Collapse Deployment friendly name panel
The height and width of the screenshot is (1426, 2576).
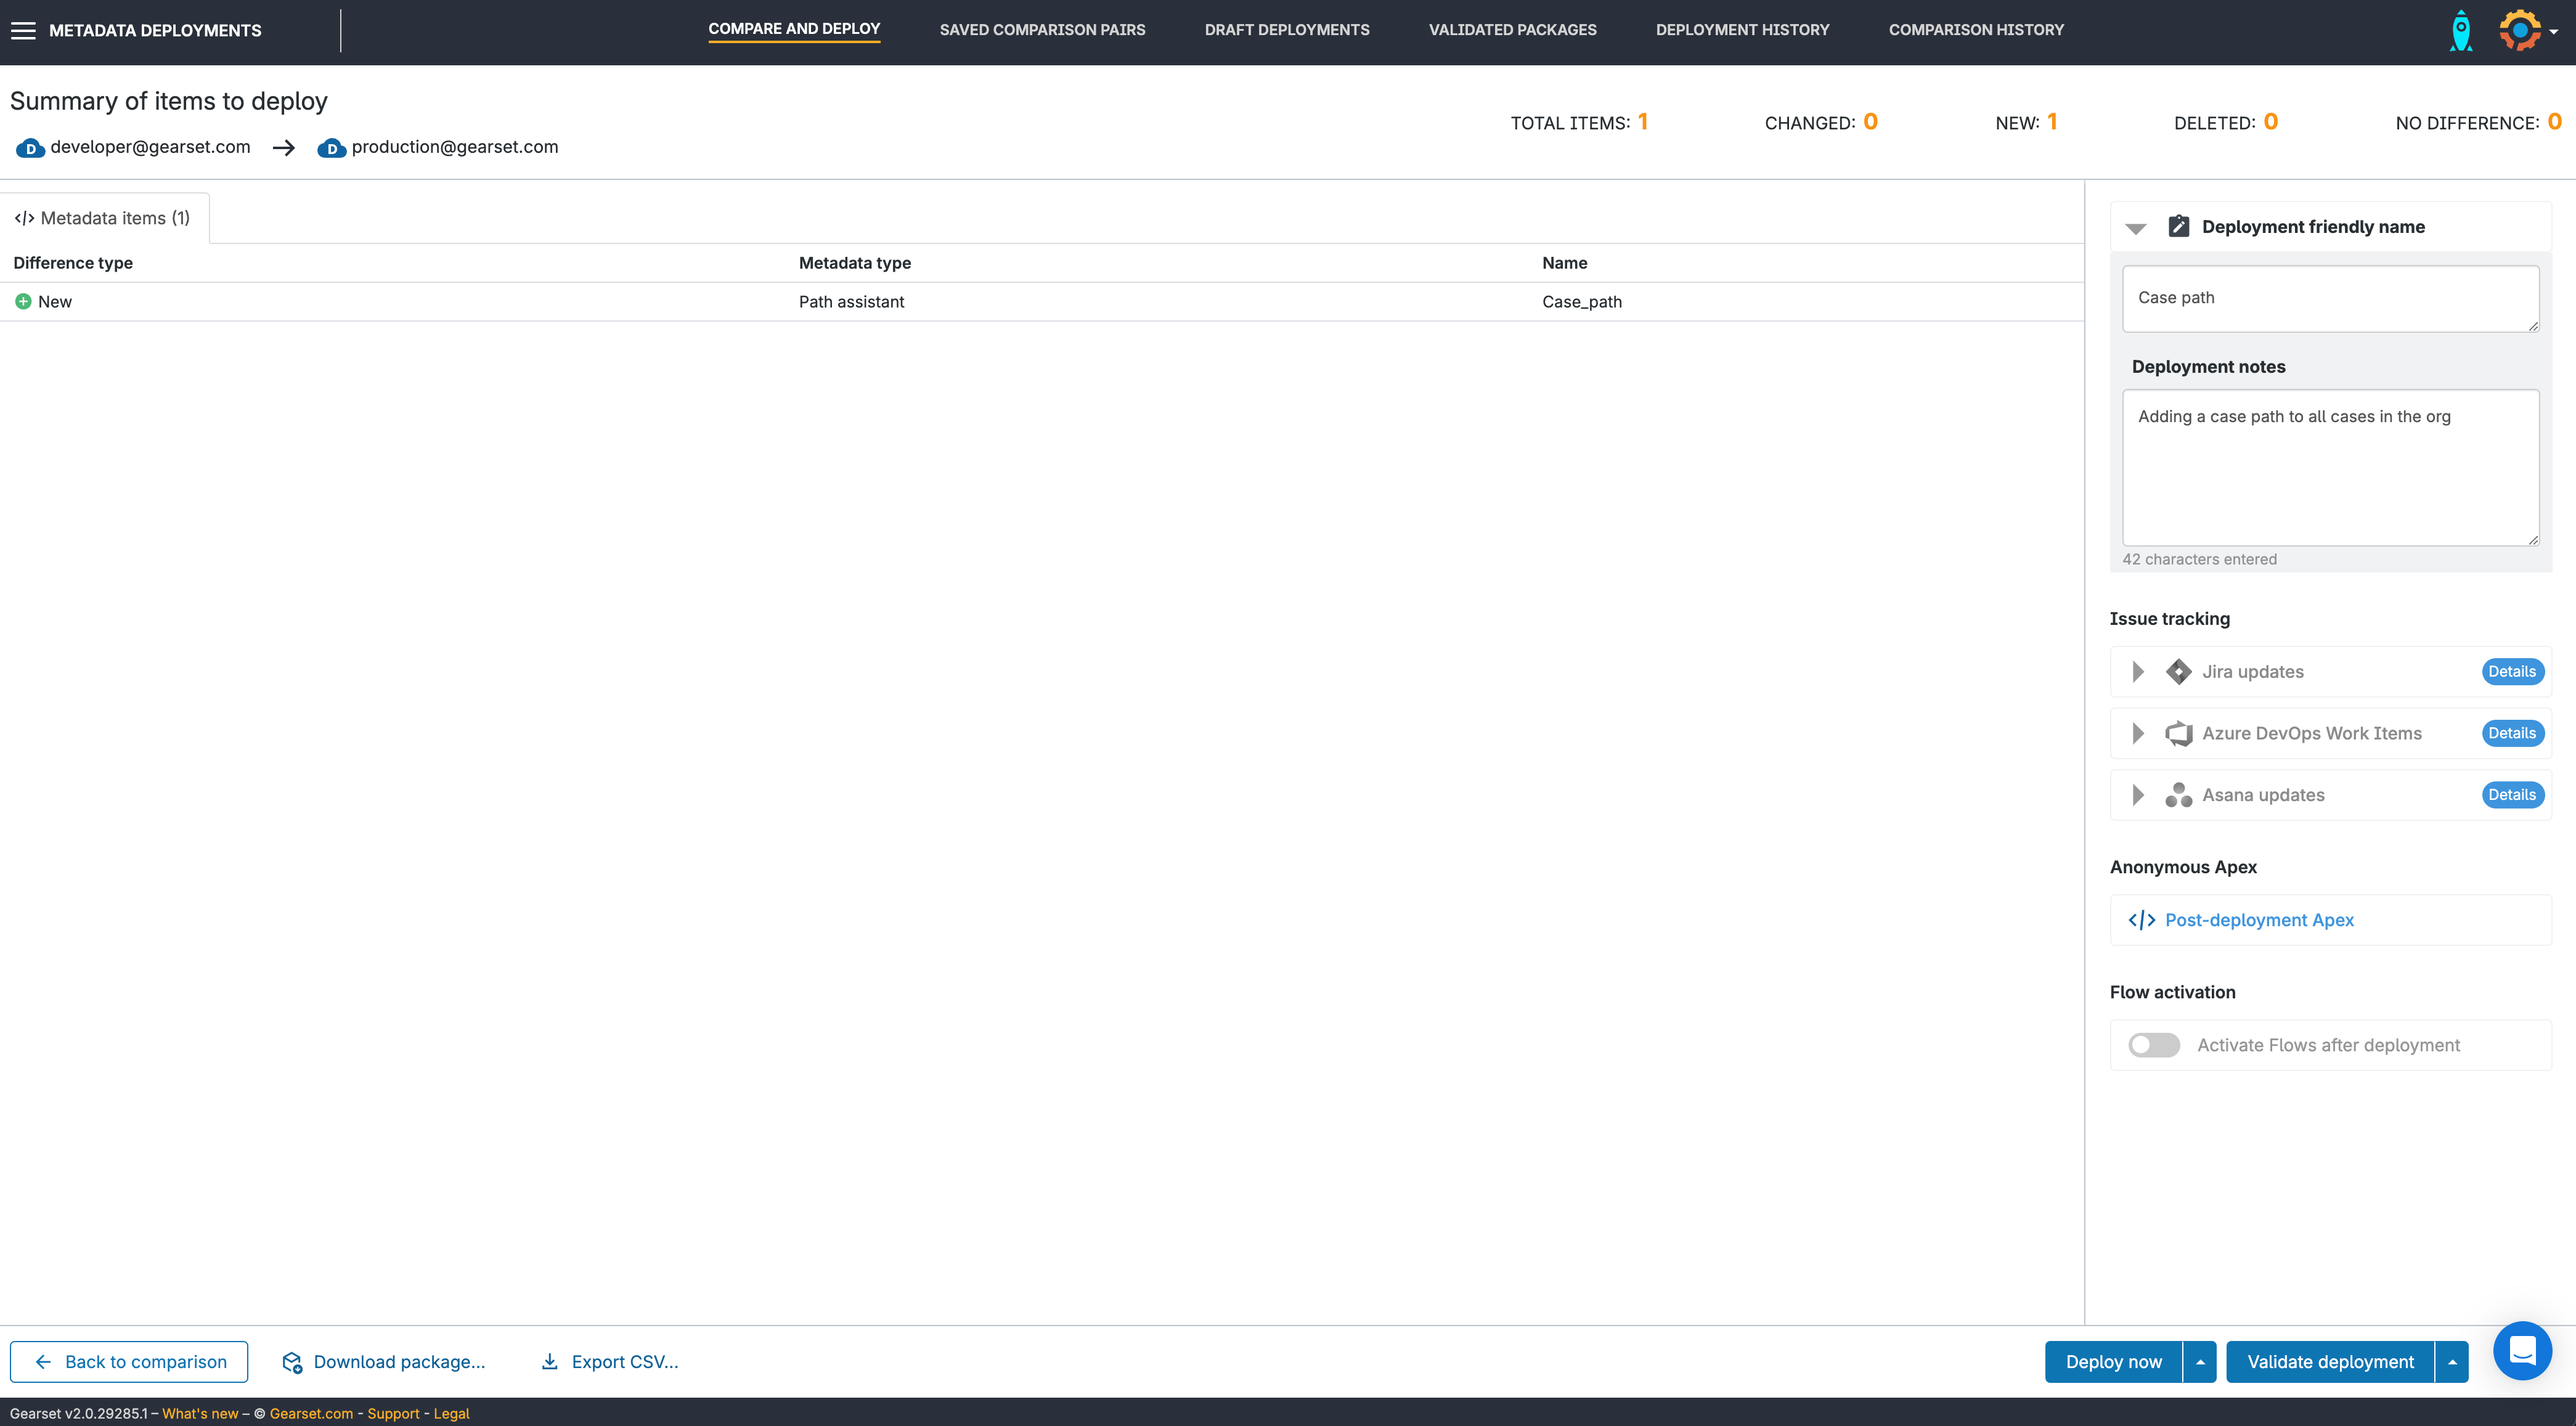2136,228
